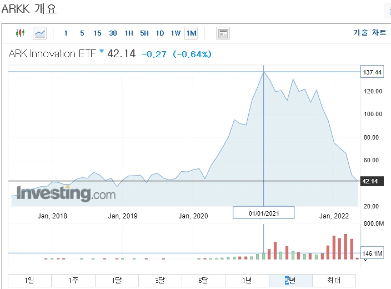Set interval to 30 minutes
Image resolution: width=391 pixels, height=289 pixels.
click(113, 33)
